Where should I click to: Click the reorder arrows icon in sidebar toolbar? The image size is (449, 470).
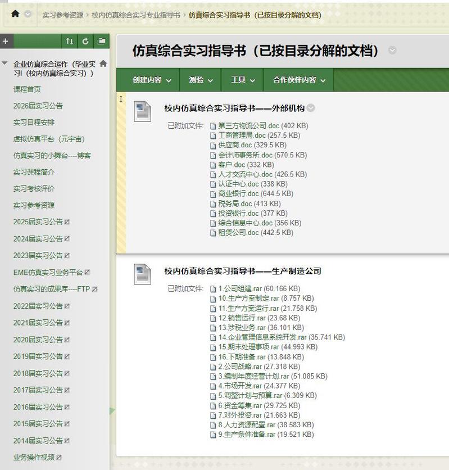pos(69,41)
